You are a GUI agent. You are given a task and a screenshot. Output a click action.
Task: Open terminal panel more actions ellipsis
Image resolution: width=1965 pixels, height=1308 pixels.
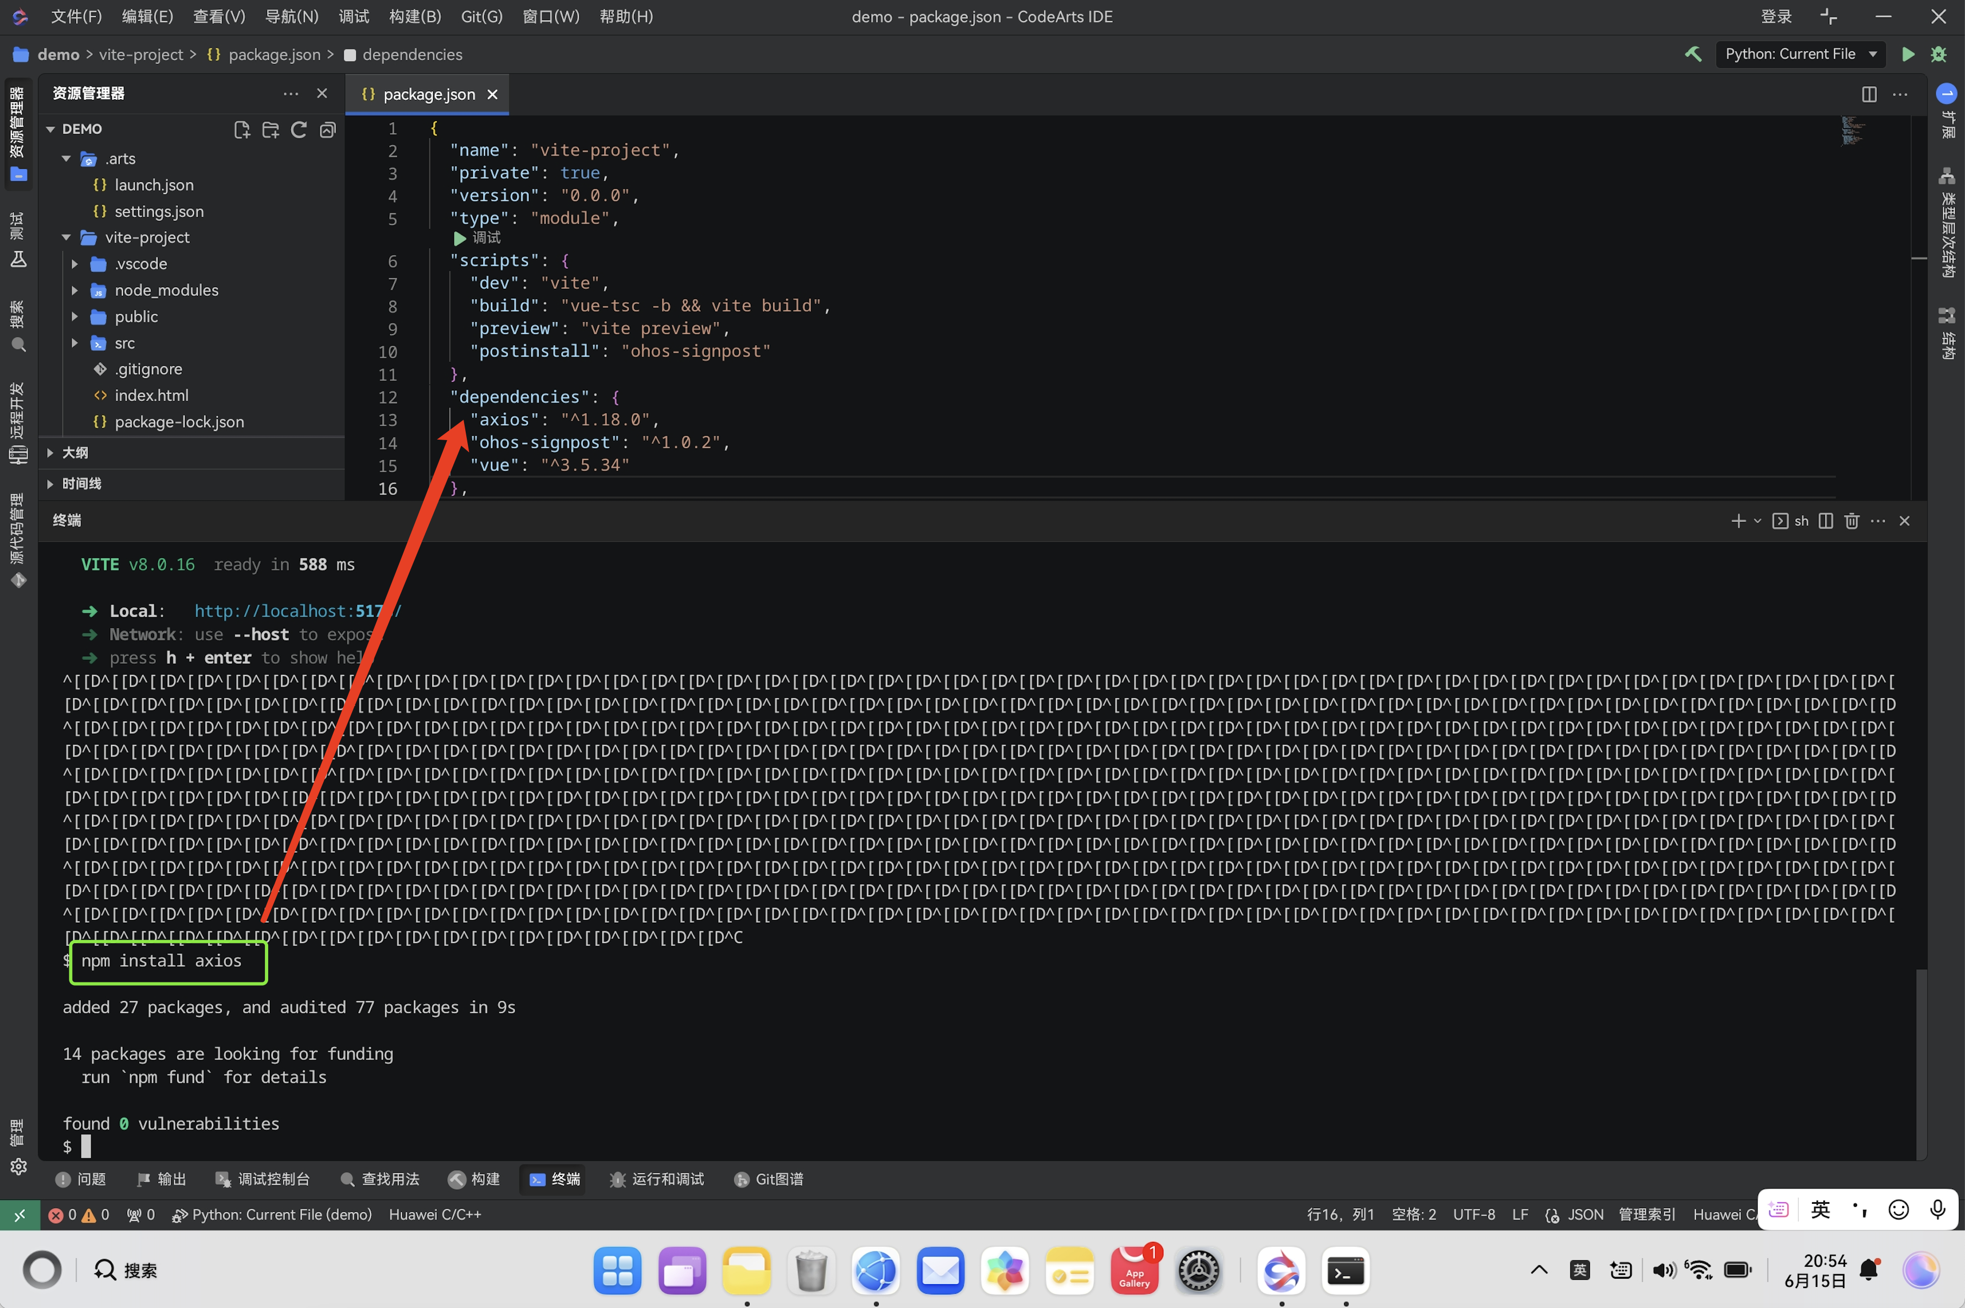tap(1878, 520)
